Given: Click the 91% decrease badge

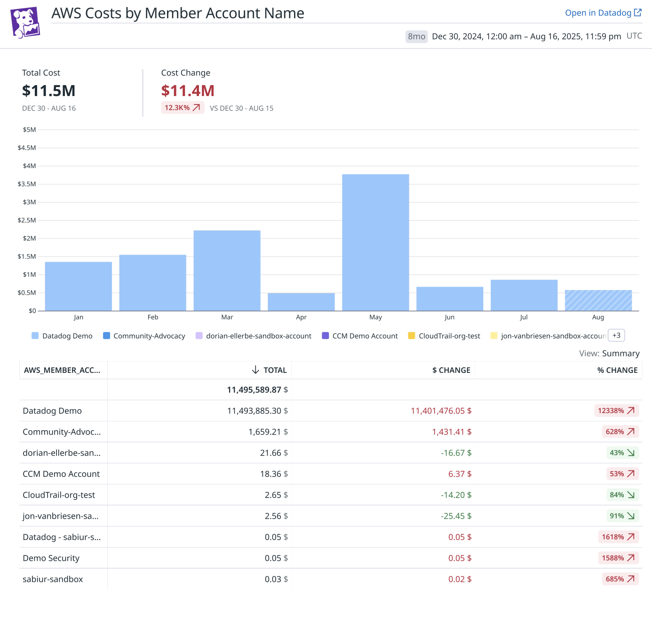Looking at the screenshot, I should [622, 516].
